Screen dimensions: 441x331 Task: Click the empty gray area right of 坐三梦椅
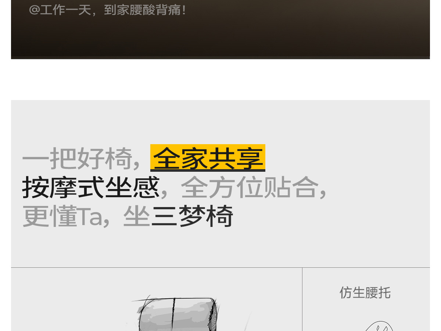click(331, 217)
